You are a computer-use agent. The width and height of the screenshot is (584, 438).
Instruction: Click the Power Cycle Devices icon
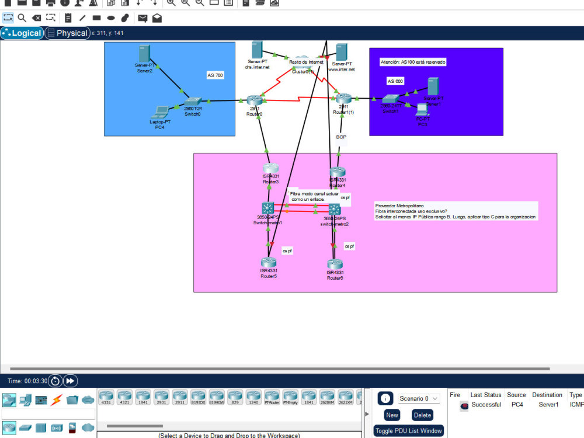54,380
